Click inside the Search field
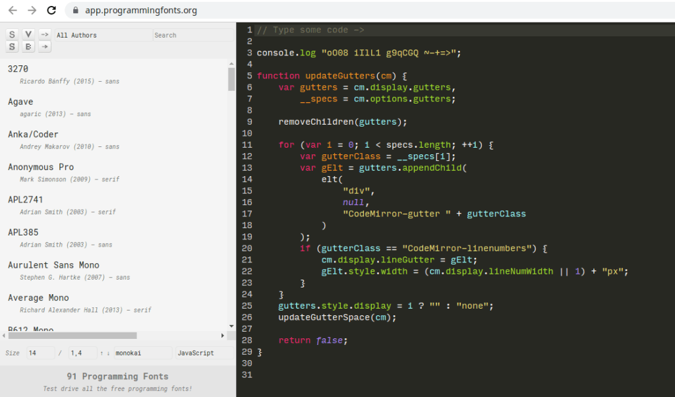This screenshot has width=675, height=397. [191, 35]
